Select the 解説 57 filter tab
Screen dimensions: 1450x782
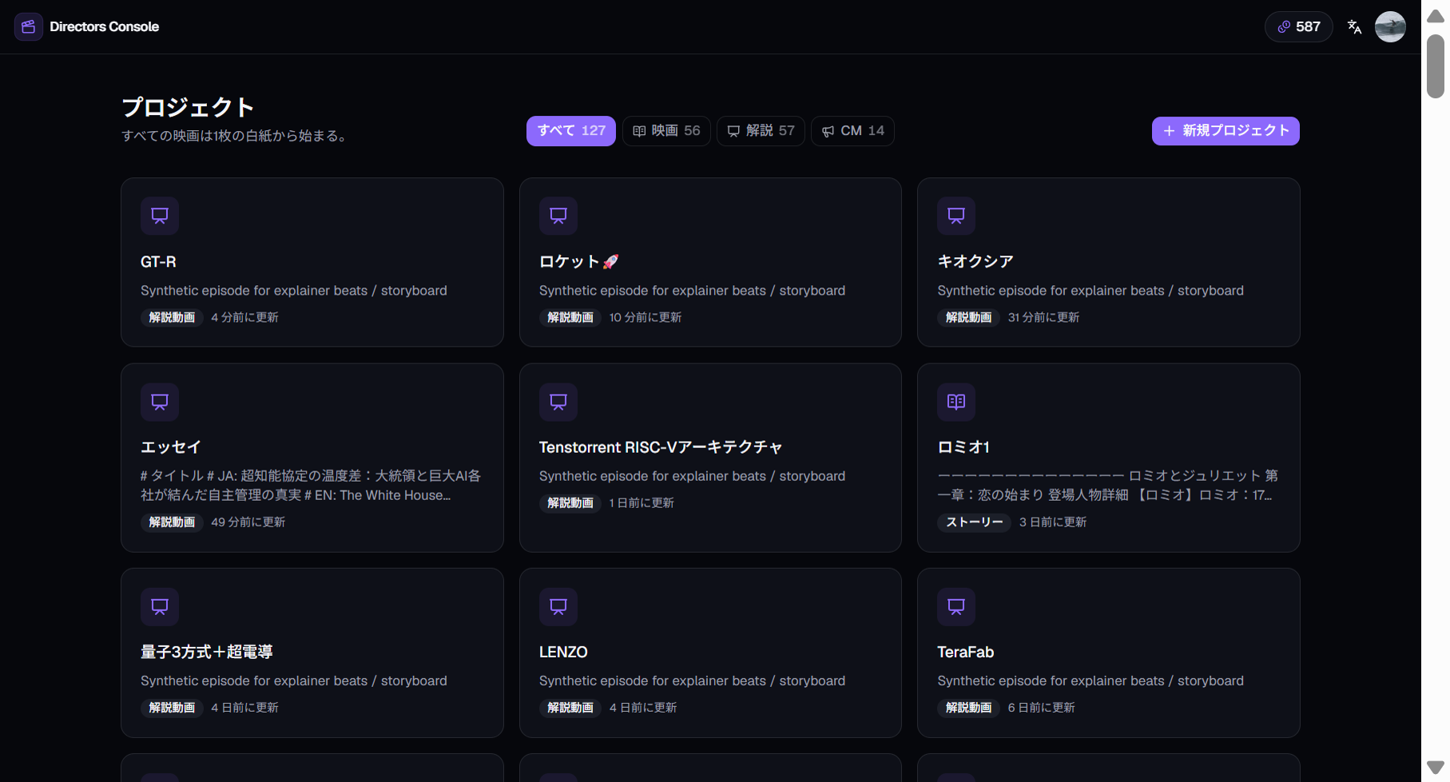tap(761, 131)
